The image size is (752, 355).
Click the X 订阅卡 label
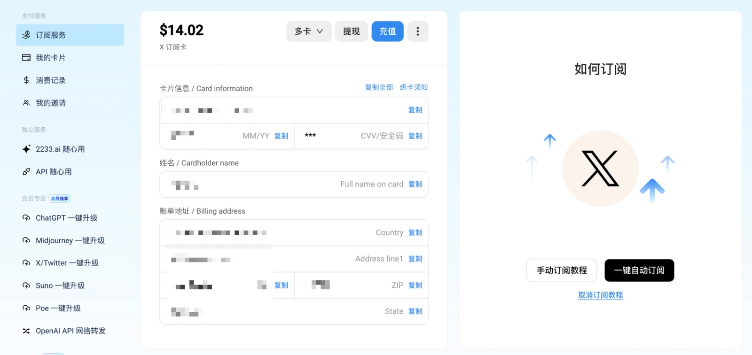click(173, 47)
